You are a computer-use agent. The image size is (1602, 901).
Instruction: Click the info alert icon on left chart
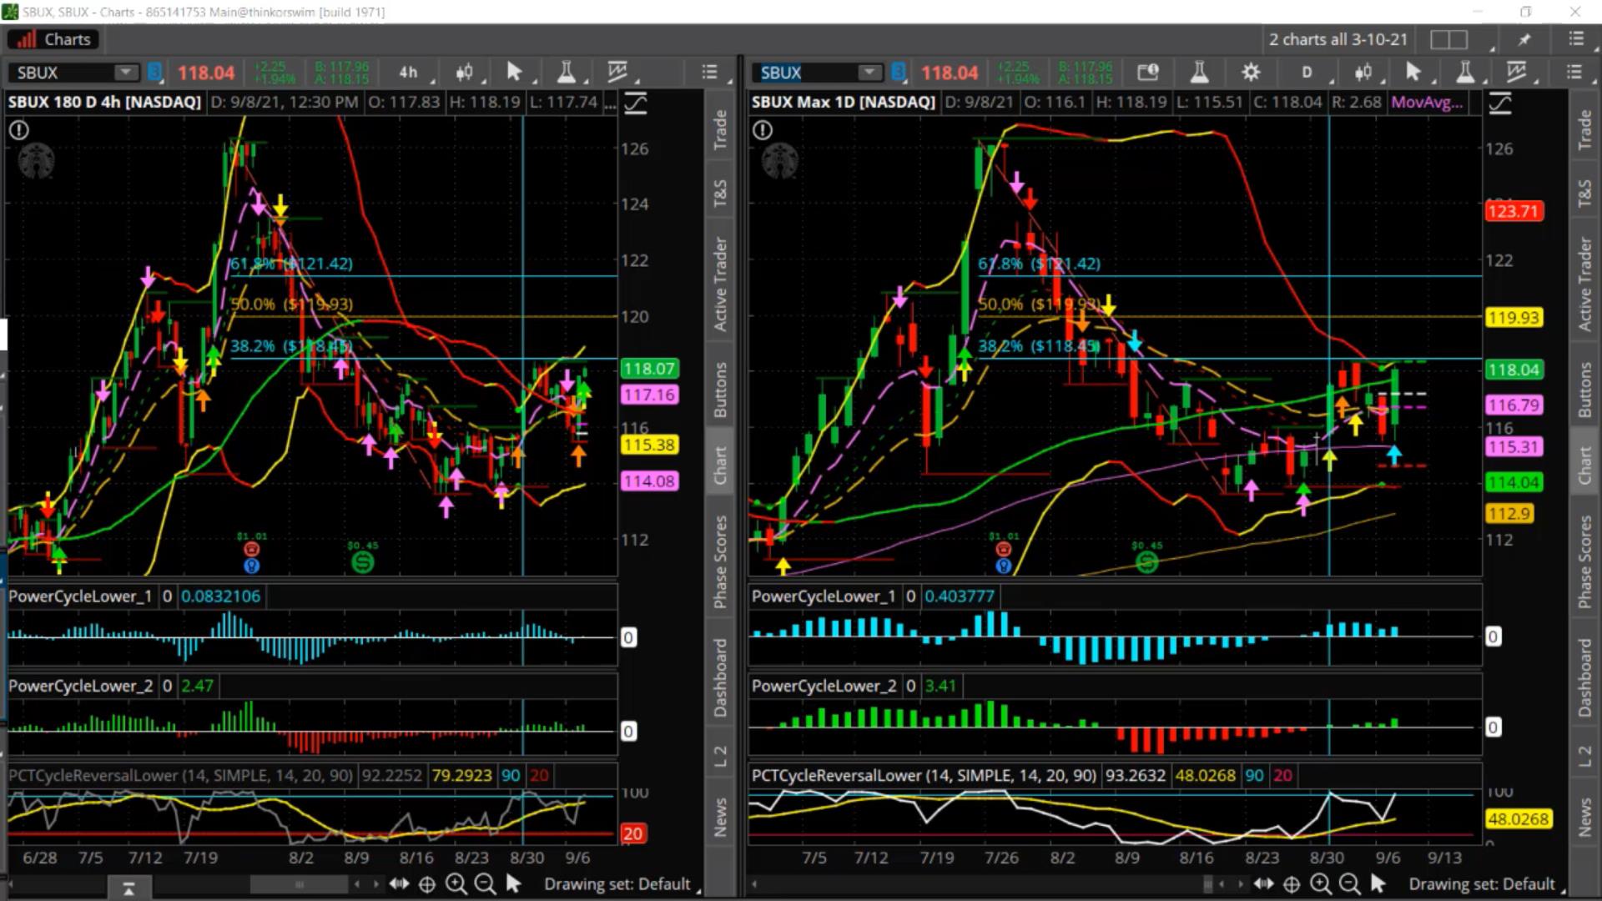click(x=18, y=130)
